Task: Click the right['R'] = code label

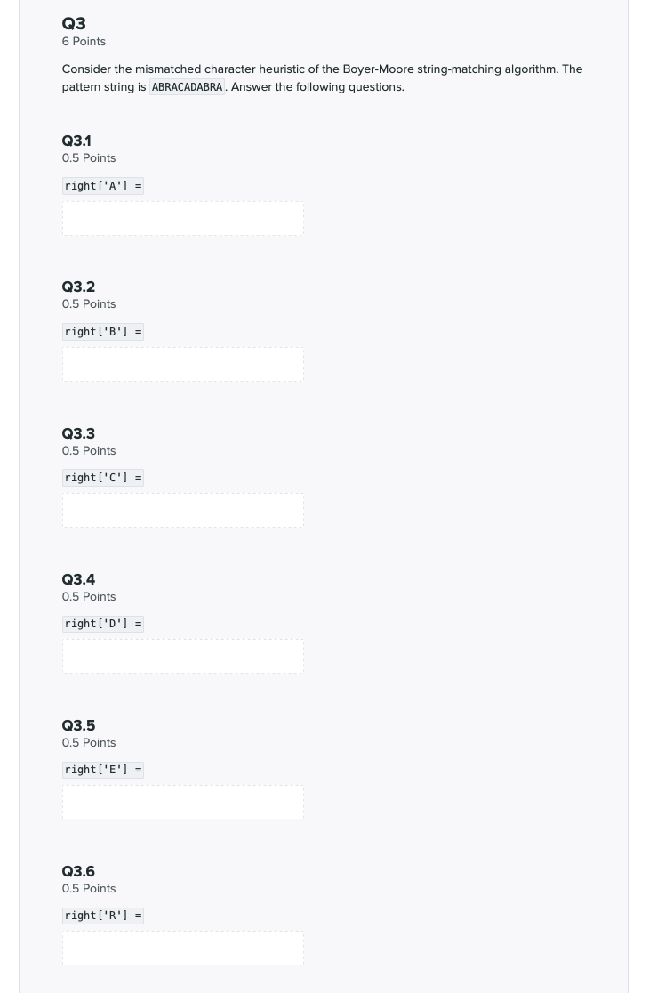Action: pyautogui.click(x=103, y=916)
